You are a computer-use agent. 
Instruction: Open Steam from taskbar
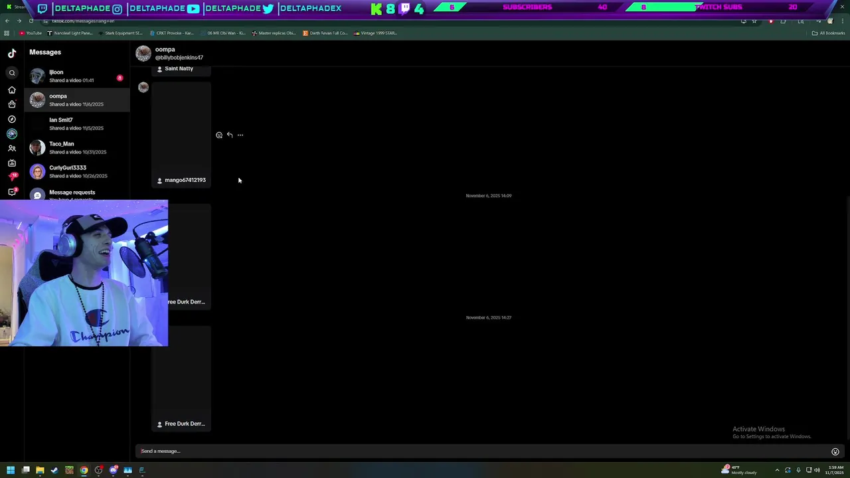[x=54, y=470]
